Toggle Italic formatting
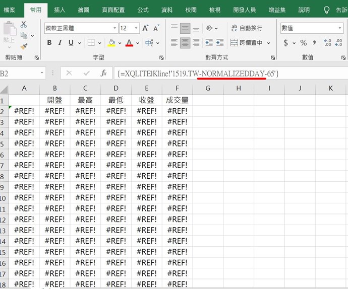The width and height of the screenshot is (348, 289). tap(60, 43)
